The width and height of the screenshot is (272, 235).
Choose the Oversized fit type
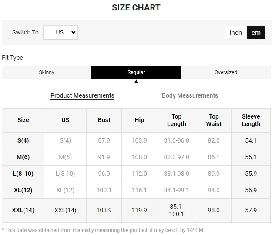tap(226, 72)
